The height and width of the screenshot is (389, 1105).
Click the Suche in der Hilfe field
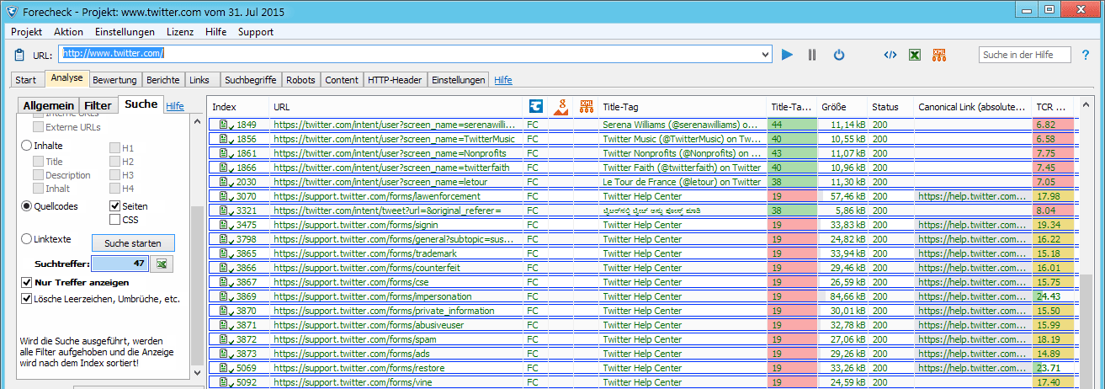[x=1024, y=55]
